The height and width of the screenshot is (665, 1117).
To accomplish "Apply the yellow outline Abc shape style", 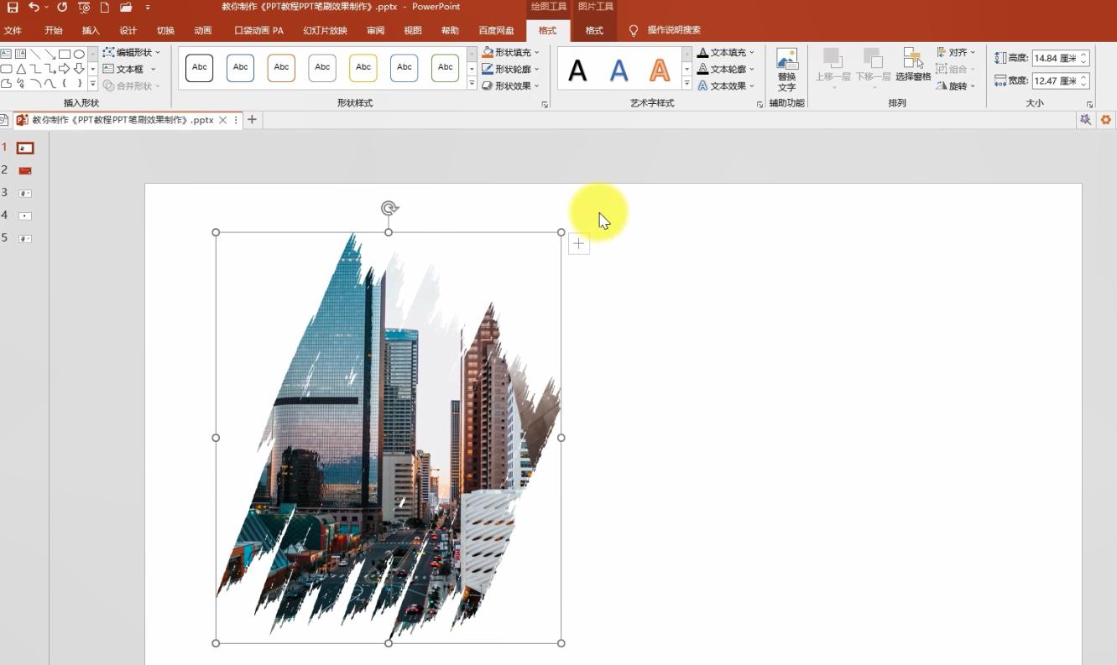I will pyautogui.click(x=363, y=67).
